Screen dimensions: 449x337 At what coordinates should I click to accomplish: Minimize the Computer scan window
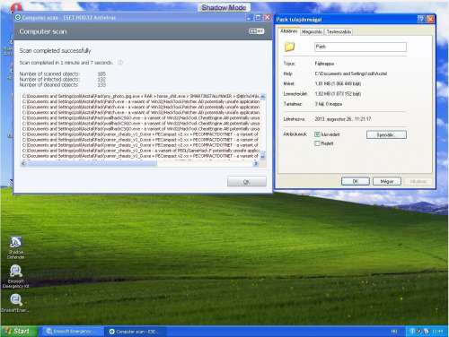tap(249, 18)
